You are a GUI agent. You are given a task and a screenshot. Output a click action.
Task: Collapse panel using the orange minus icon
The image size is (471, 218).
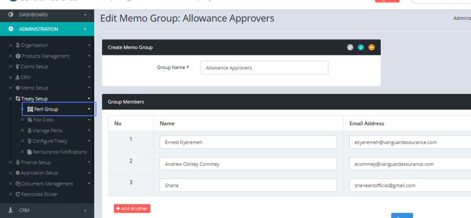click(x=371, y=47)
